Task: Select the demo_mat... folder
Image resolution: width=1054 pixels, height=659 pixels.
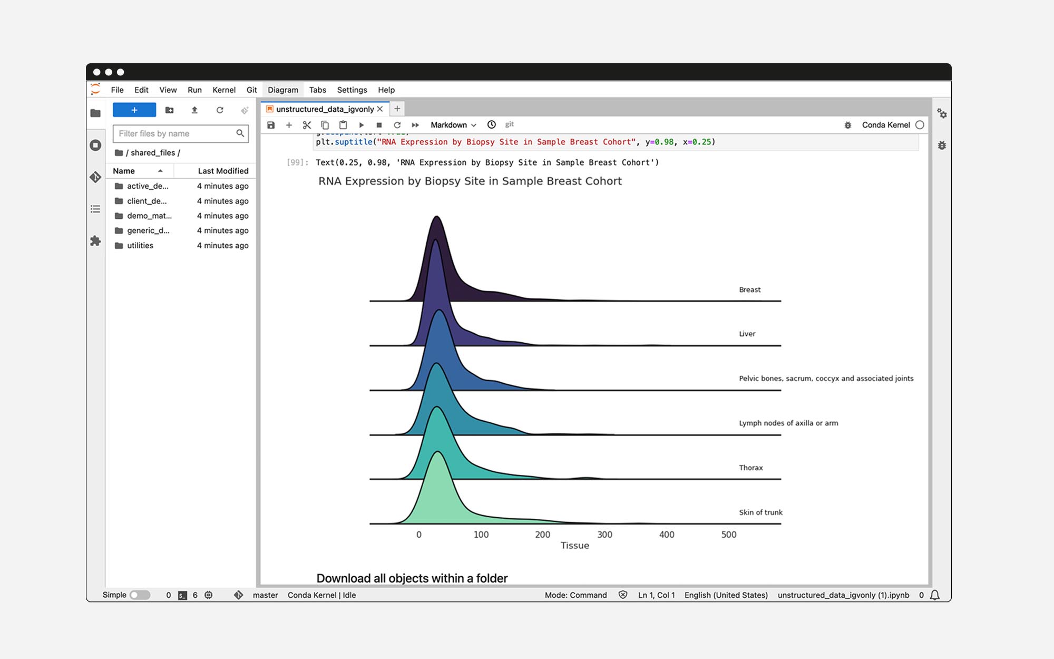Action: coord(181,216)
